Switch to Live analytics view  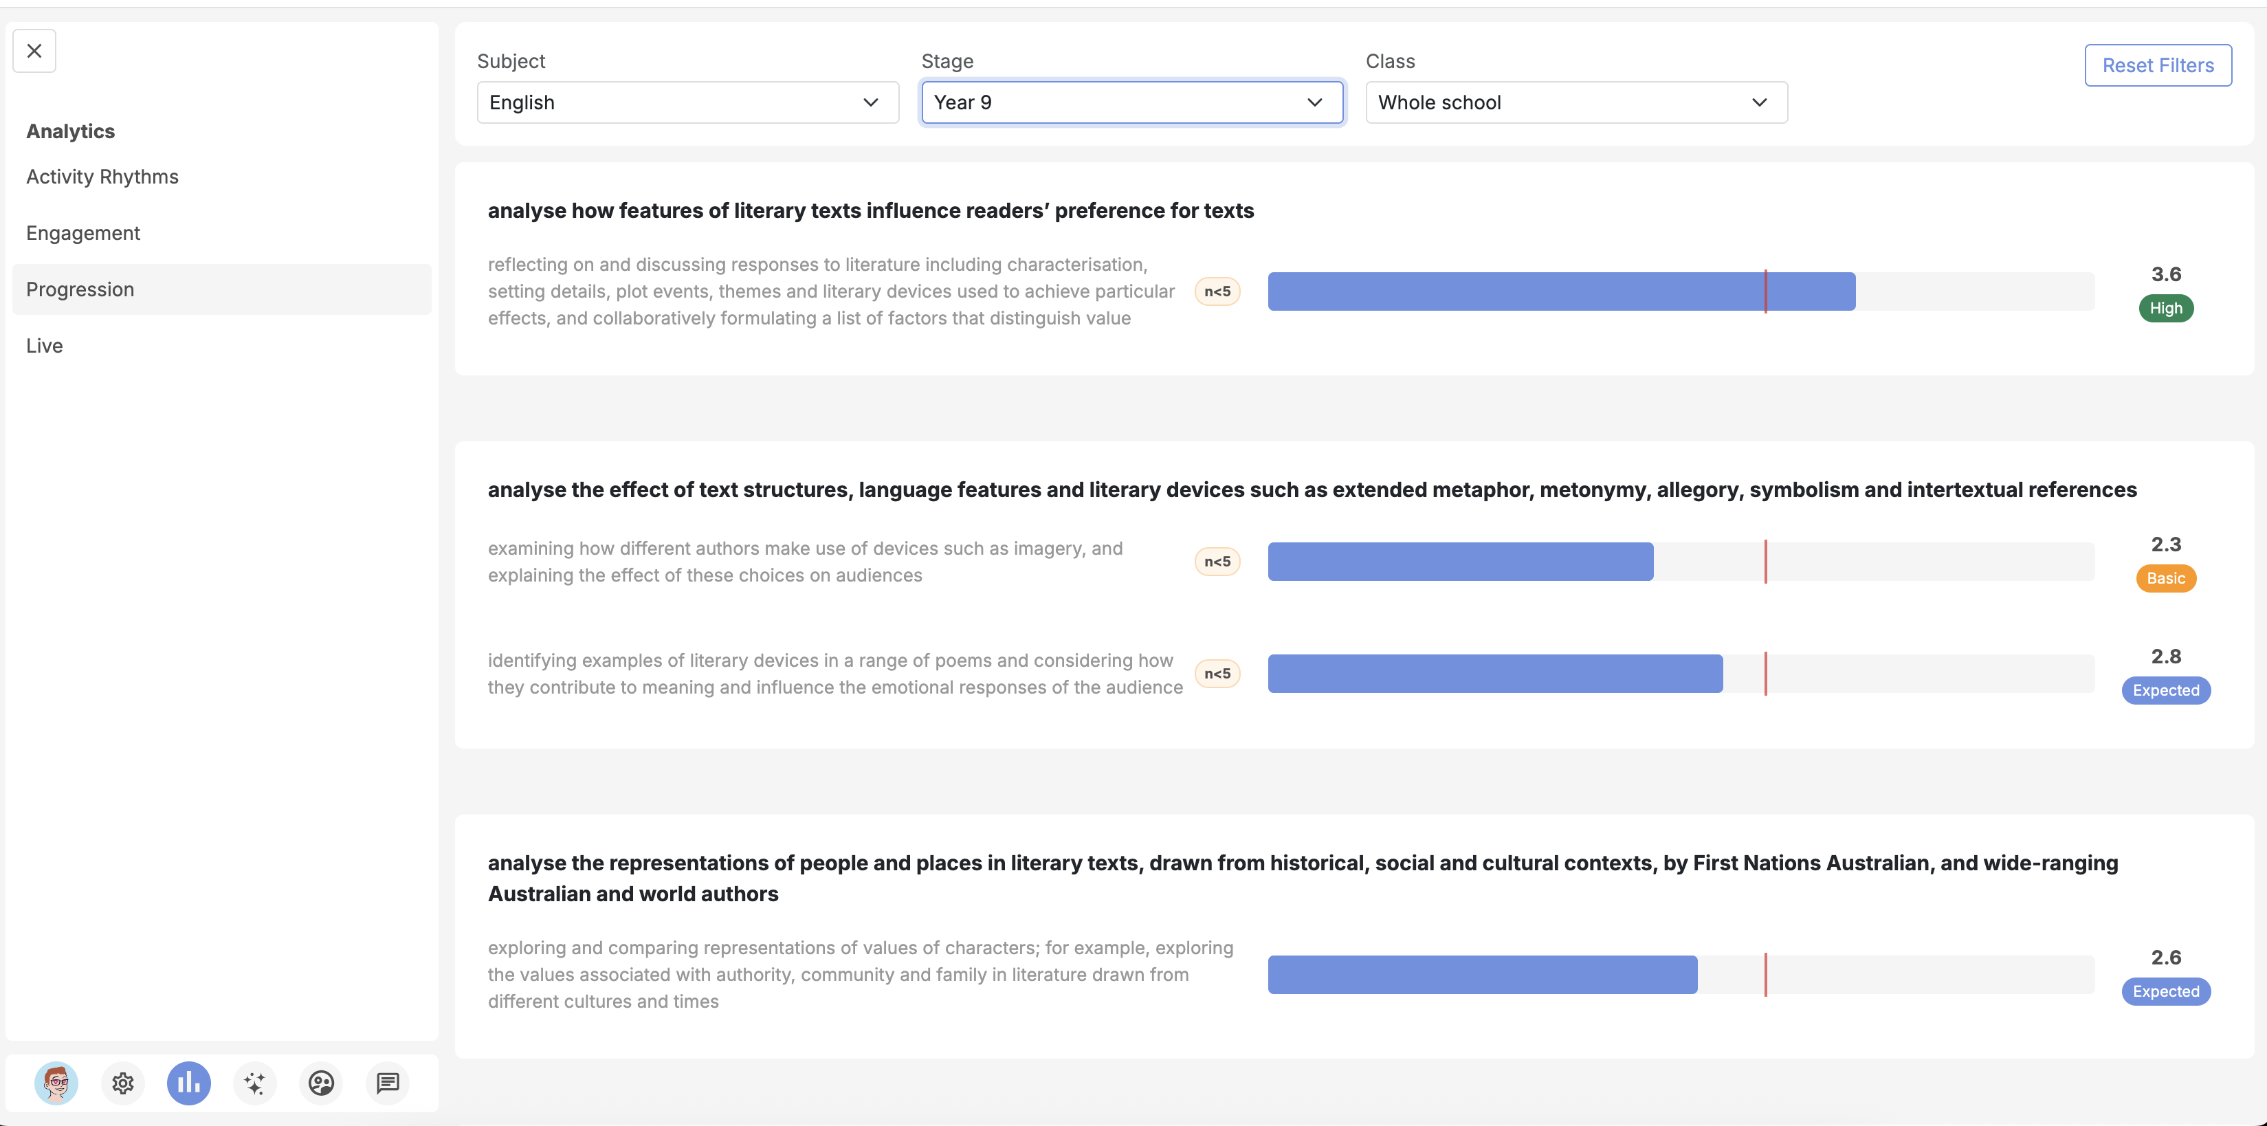tap(44, 346)
